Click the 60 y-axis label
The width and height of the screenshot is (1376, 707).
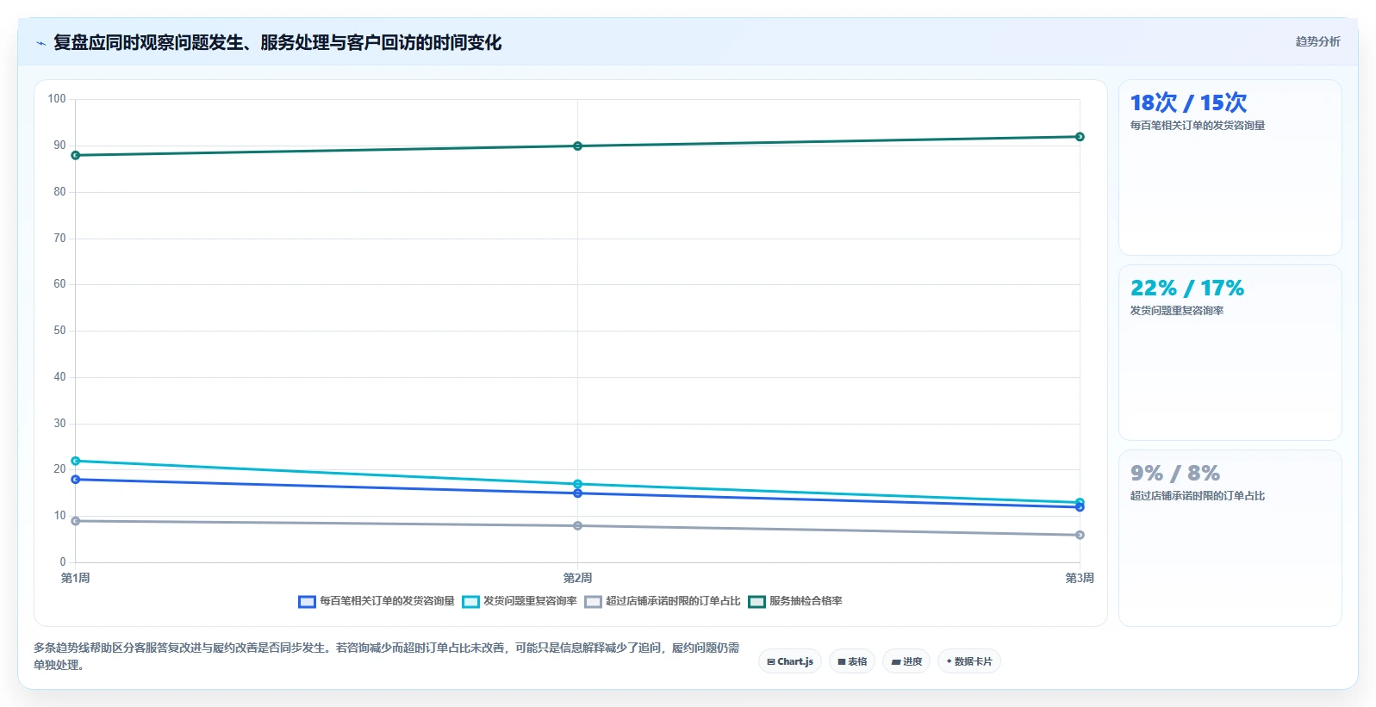[x=59, y=284]
